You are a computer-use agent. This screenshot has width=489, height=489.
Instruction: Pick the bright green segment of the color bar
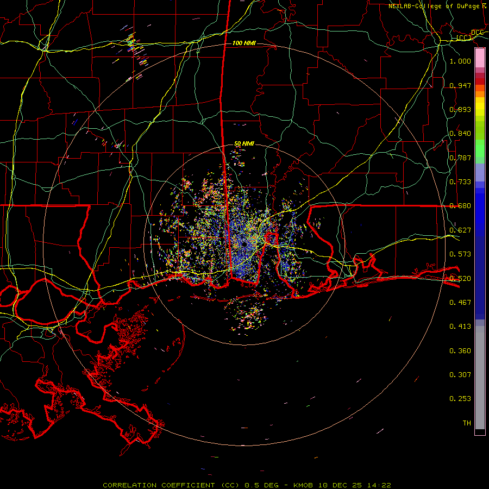pyautogui.click(x=480, y=148)
